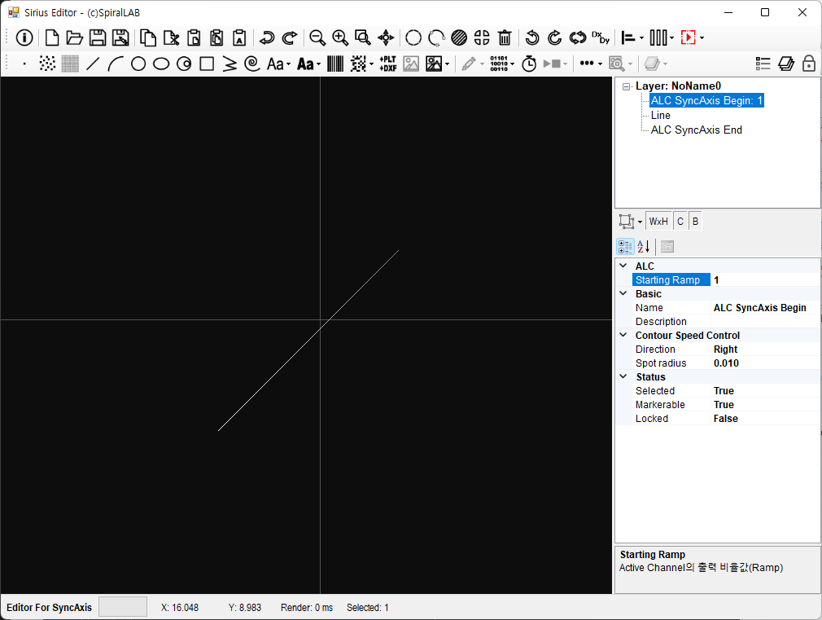Click the C button
This screenshot has height=620, width=822.
(680, 222)
